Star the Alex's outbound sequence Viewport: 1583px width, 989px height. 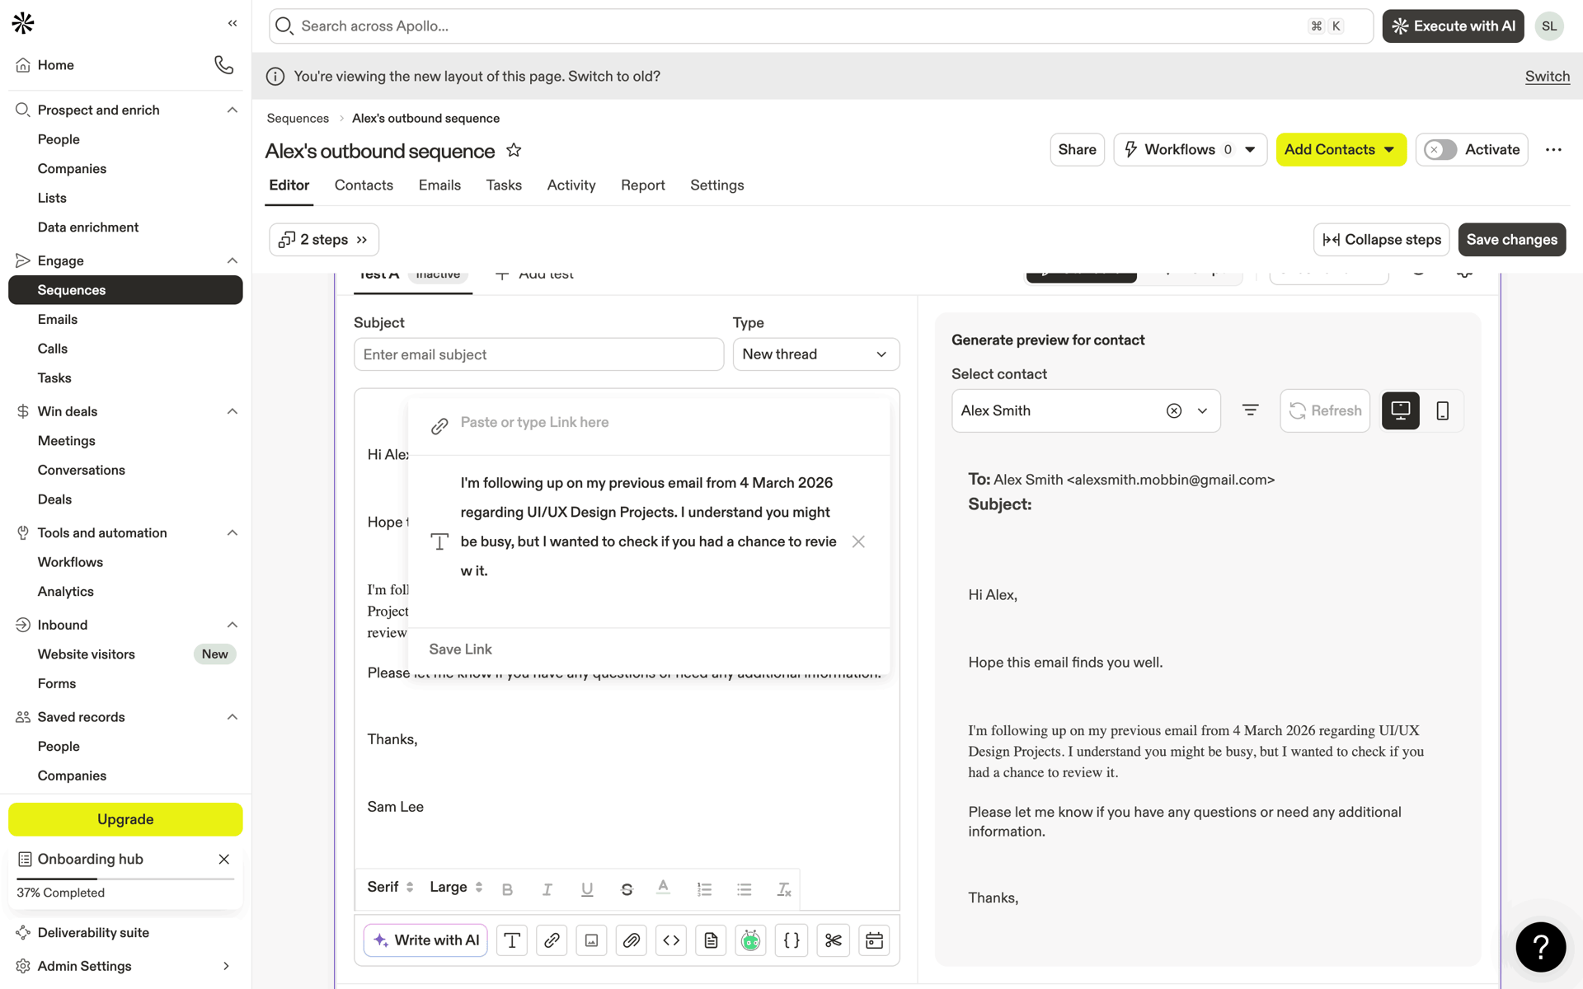pos(514,150)
